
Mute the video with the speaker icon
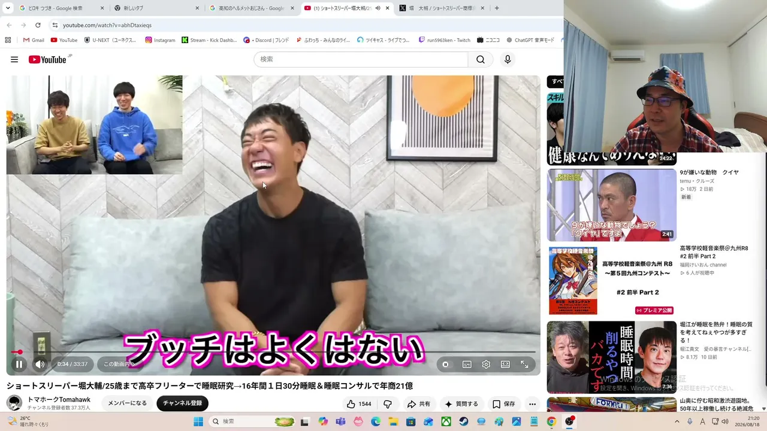(x=40, y=364)
